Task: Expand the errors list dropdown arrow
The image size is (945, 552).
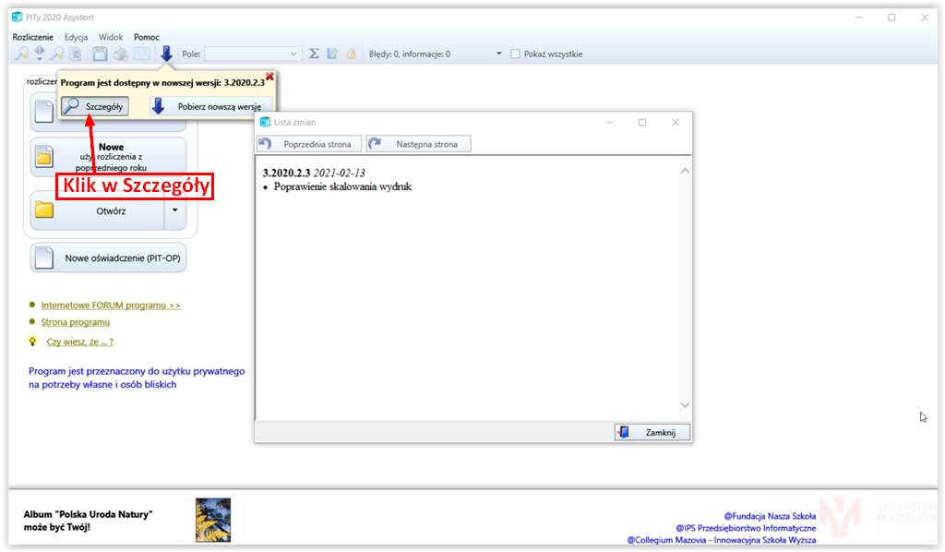Action: point(499,54)
